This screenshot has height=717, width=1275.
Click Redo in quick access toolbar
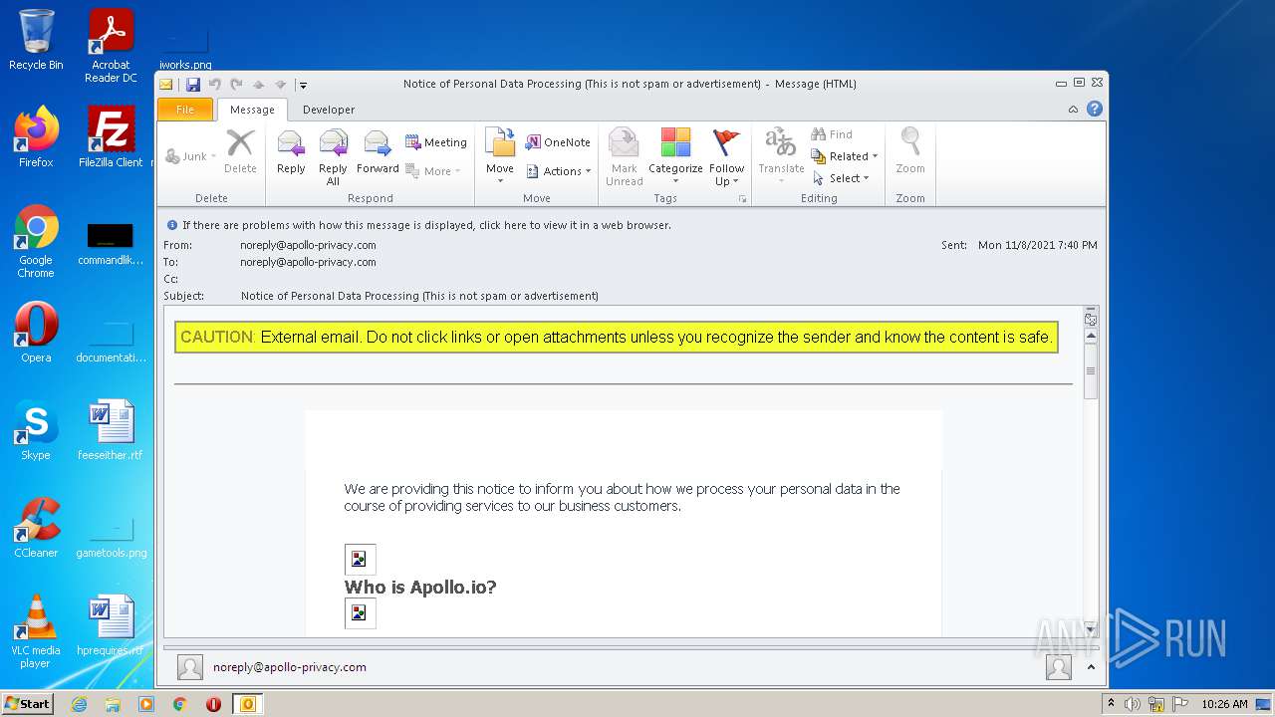pyautogui.click(x=236, y=85)
